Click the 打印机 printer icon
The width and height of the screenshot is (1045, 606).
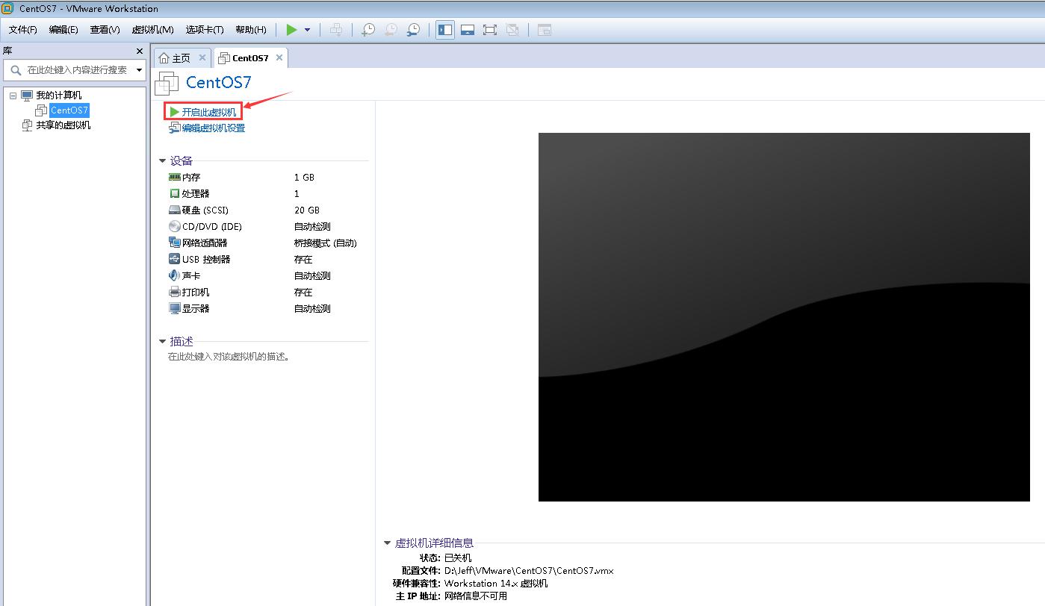tap(175, 292)
